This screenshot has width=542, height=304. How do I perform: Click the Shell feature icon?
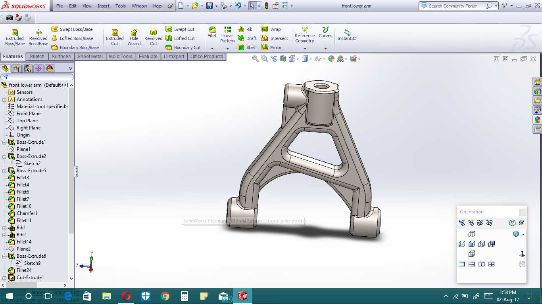coord(247,47)
